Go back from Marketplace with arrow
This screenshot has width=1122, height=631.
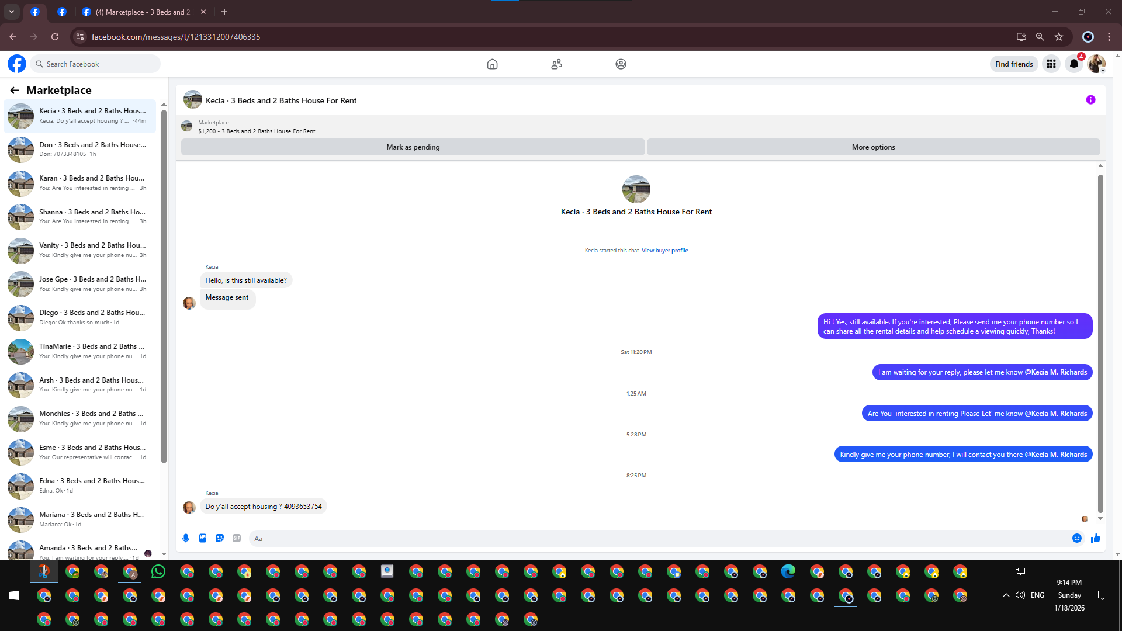click(15, 90)
